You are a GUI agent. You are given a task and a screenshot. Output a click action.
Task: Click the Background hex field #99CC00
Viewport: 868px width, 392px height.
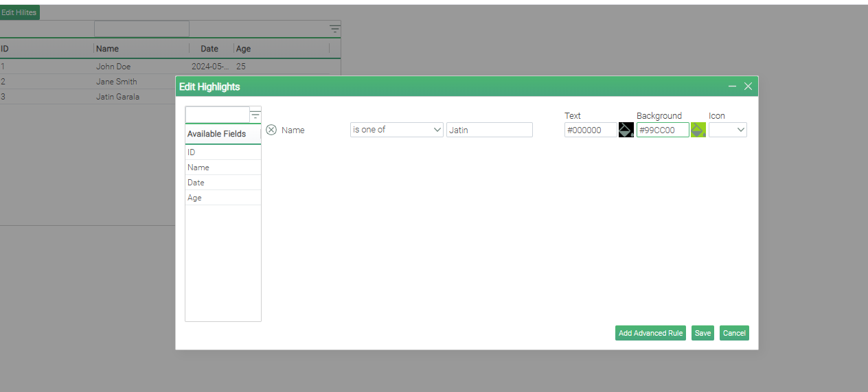(662, 130)
